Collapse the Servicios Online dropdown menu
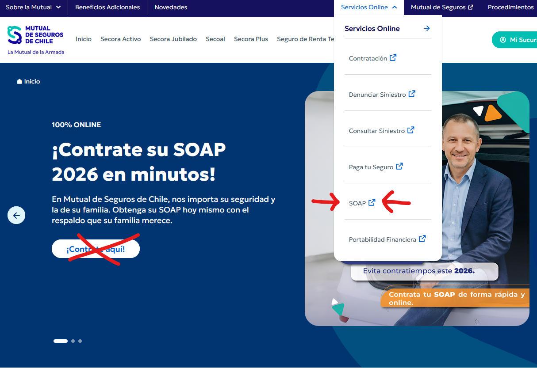The height and width of the screenshot is (368, 537). [369, 8]
